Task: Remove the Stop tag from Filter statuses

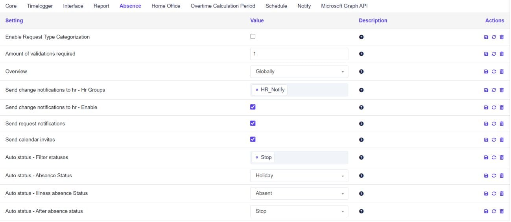Action: coord(257,158)
